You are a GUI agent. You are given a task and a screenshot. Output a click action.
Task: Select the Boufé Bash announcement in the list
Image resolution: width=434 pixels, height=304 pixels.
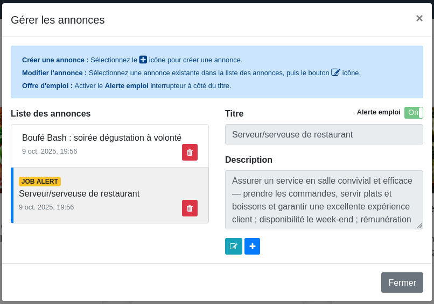[x=110, y=146]
